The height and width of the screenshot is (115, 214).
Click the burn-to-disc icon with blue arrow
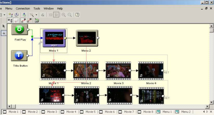click(x=24, y=15)
